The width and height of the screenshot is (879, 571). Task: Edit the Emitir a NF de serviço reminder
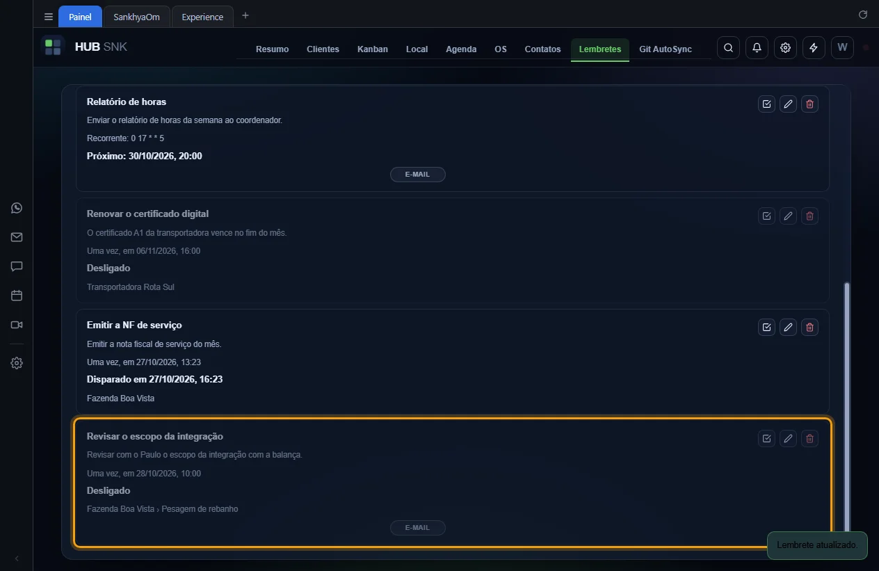788,327
